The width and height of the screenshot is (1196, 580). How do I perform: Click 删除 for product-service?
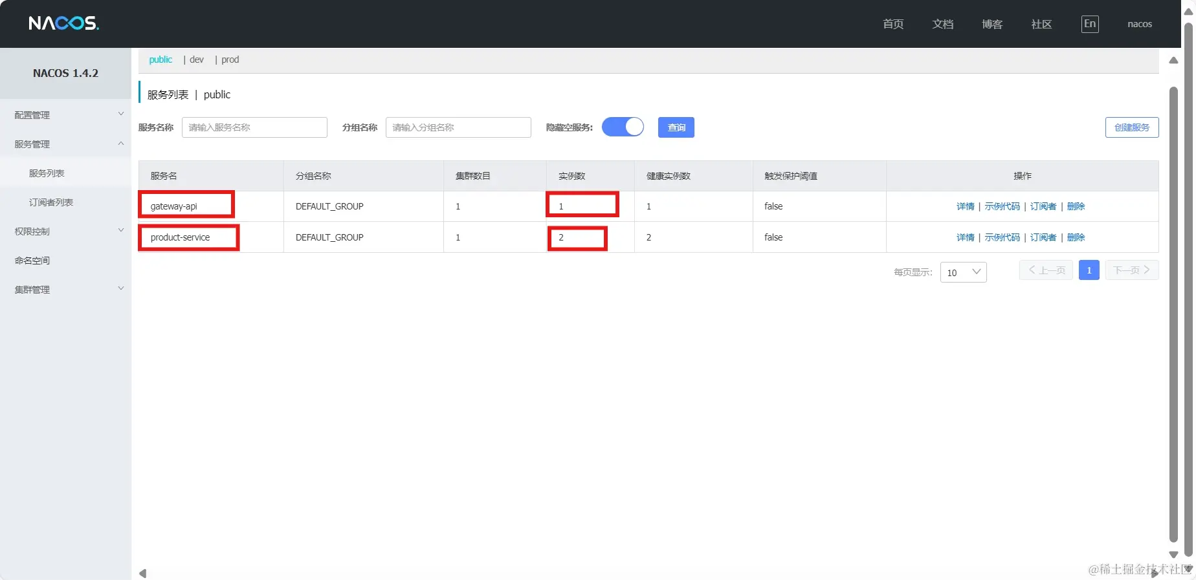[1076, 237]
